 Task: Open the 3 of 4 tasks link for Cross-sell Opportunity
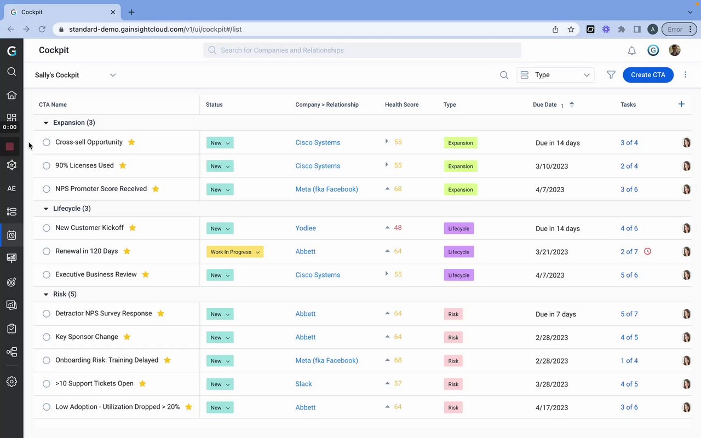click(x=629, y=143)
